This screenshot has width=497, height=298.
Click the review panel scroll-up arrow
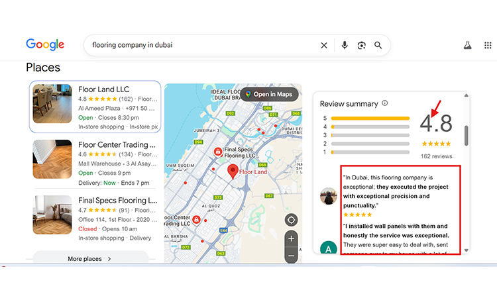pos(467,95)
